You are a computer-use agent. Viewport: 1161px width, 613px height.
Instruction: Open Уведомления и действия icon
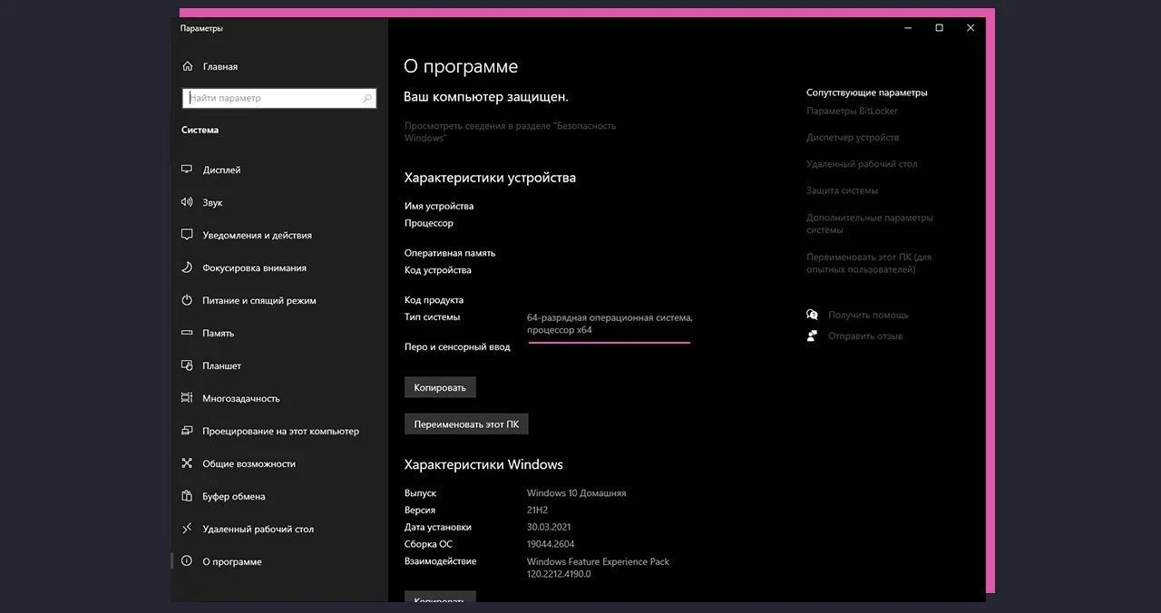point(187,235)
